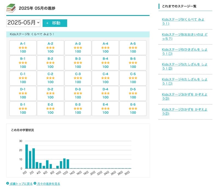Screen dimensions: 219x190
Task: Open the 2025-05月 month dropdown
Action: pyautogui.click(x=23, y=23)
